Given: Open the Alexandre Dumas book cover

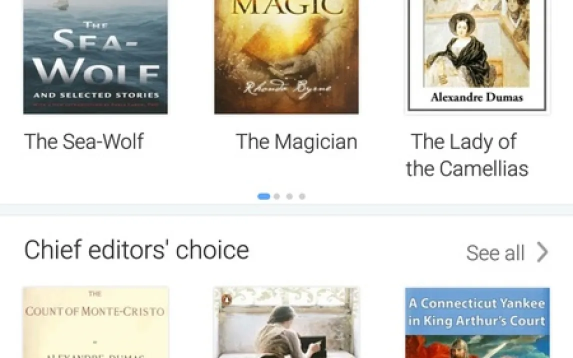Looking at the screenshot, I should (477, 56).
